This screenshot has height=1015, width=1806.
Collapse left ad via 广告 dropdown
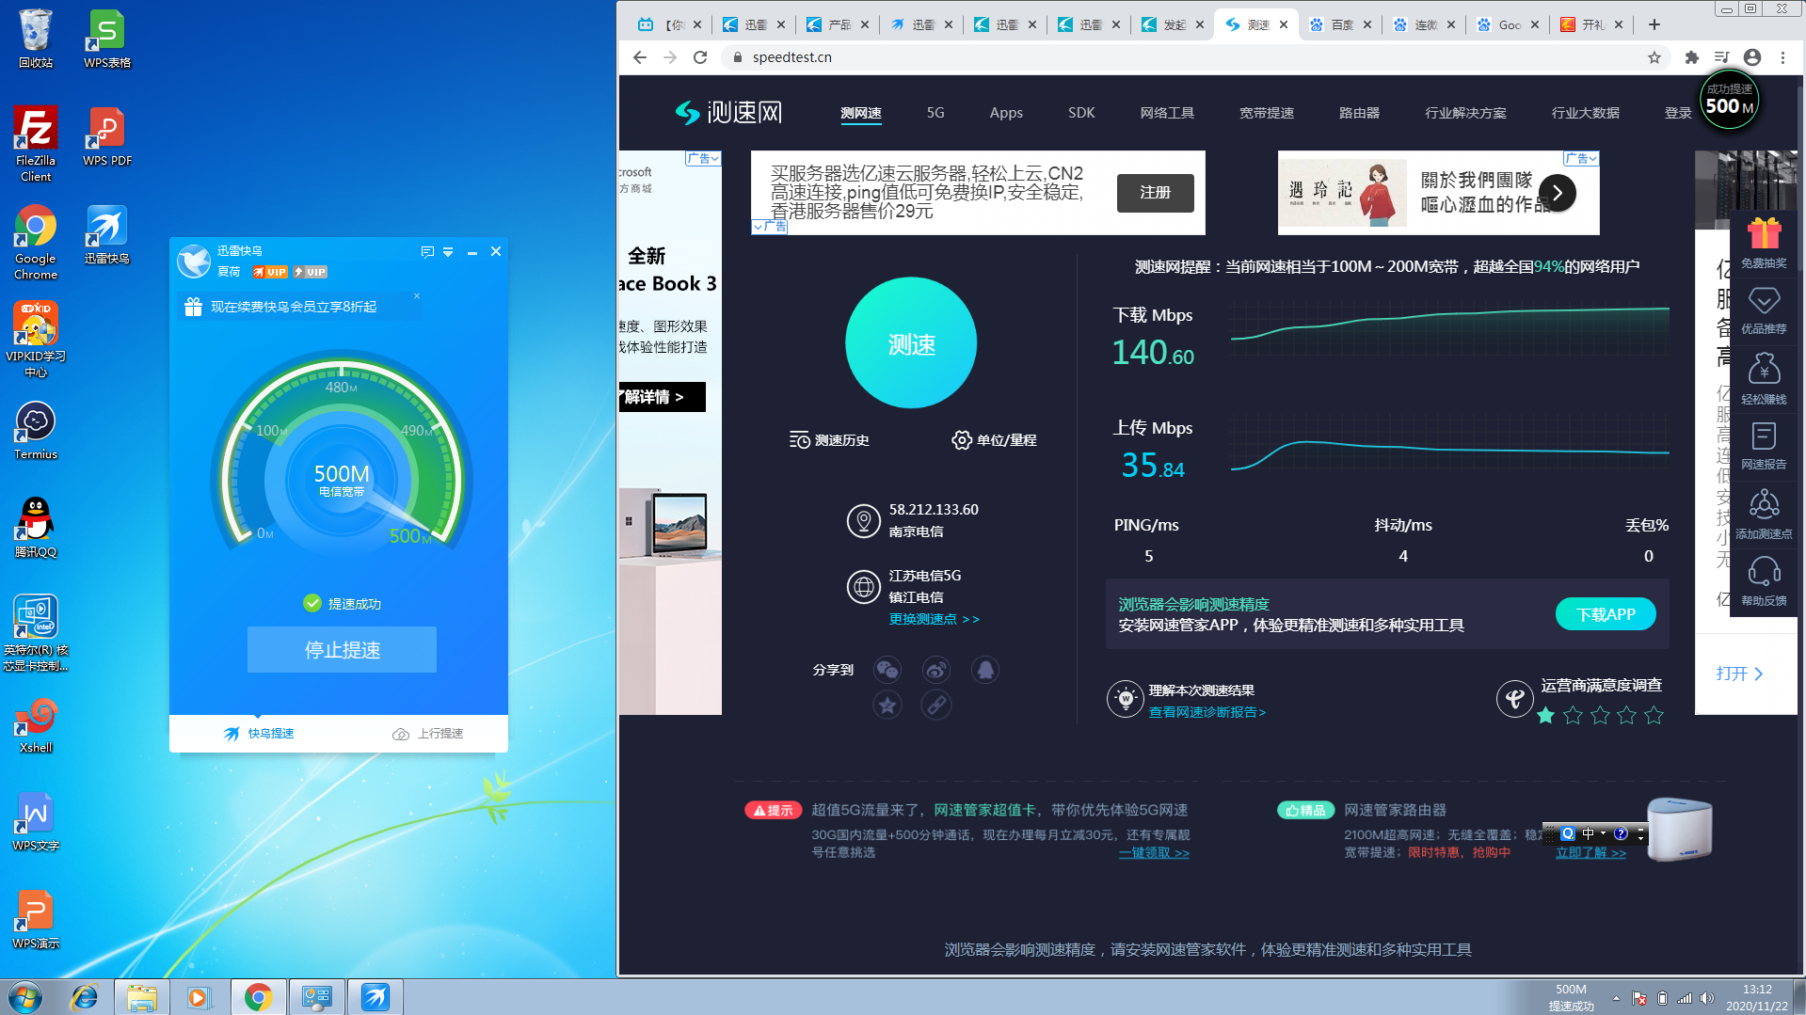703,158
